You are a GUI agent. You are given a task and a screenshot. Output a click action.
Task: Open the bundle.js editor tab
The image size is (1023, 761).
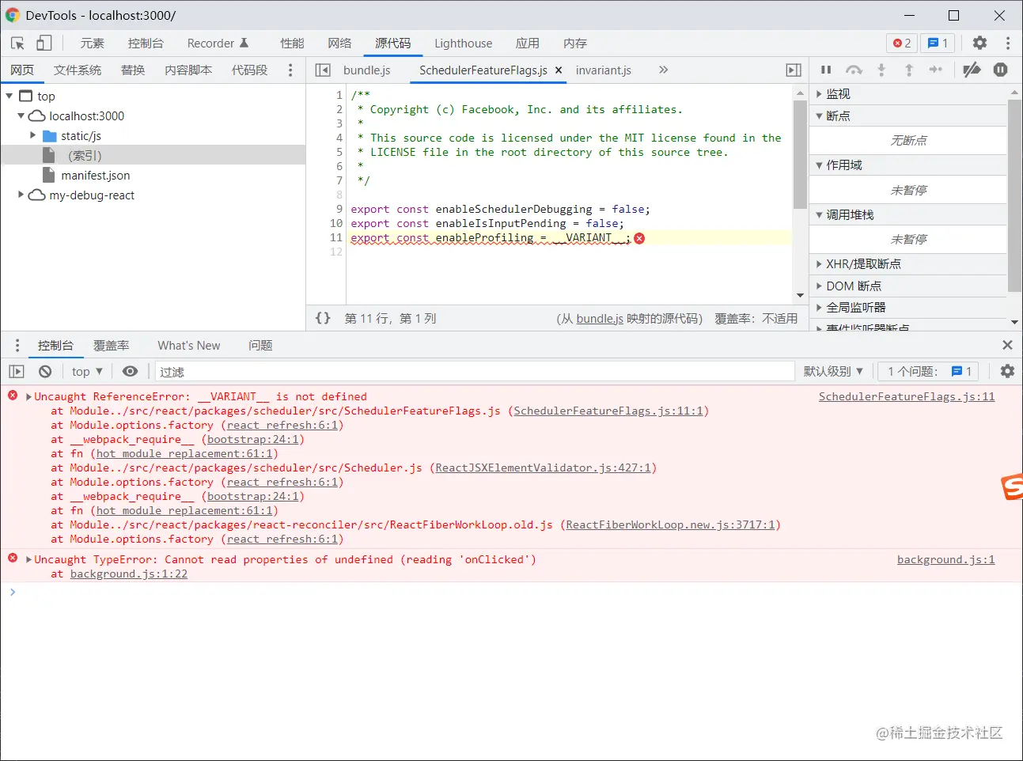pos(367,70)
